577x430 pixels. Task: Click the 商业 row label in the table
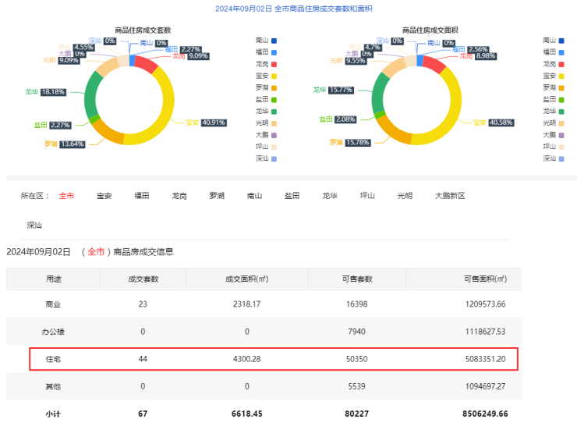[x=54, y=304]
